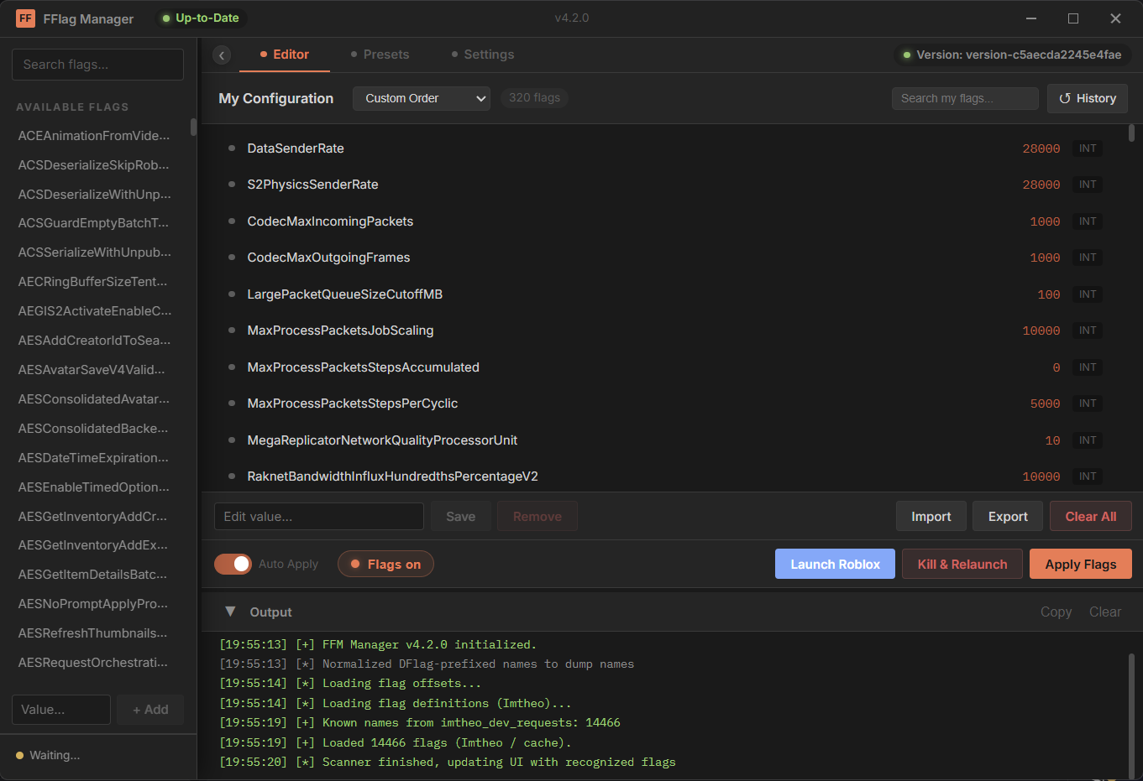Screen dimensions: 1143x781
Task: Click Clear All flags button
Action: click(1091, 517)
